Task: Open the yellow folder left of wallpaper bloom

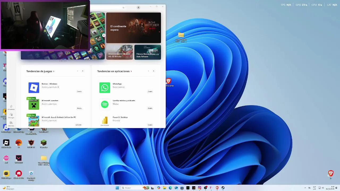Action: [x=44, y=158]
